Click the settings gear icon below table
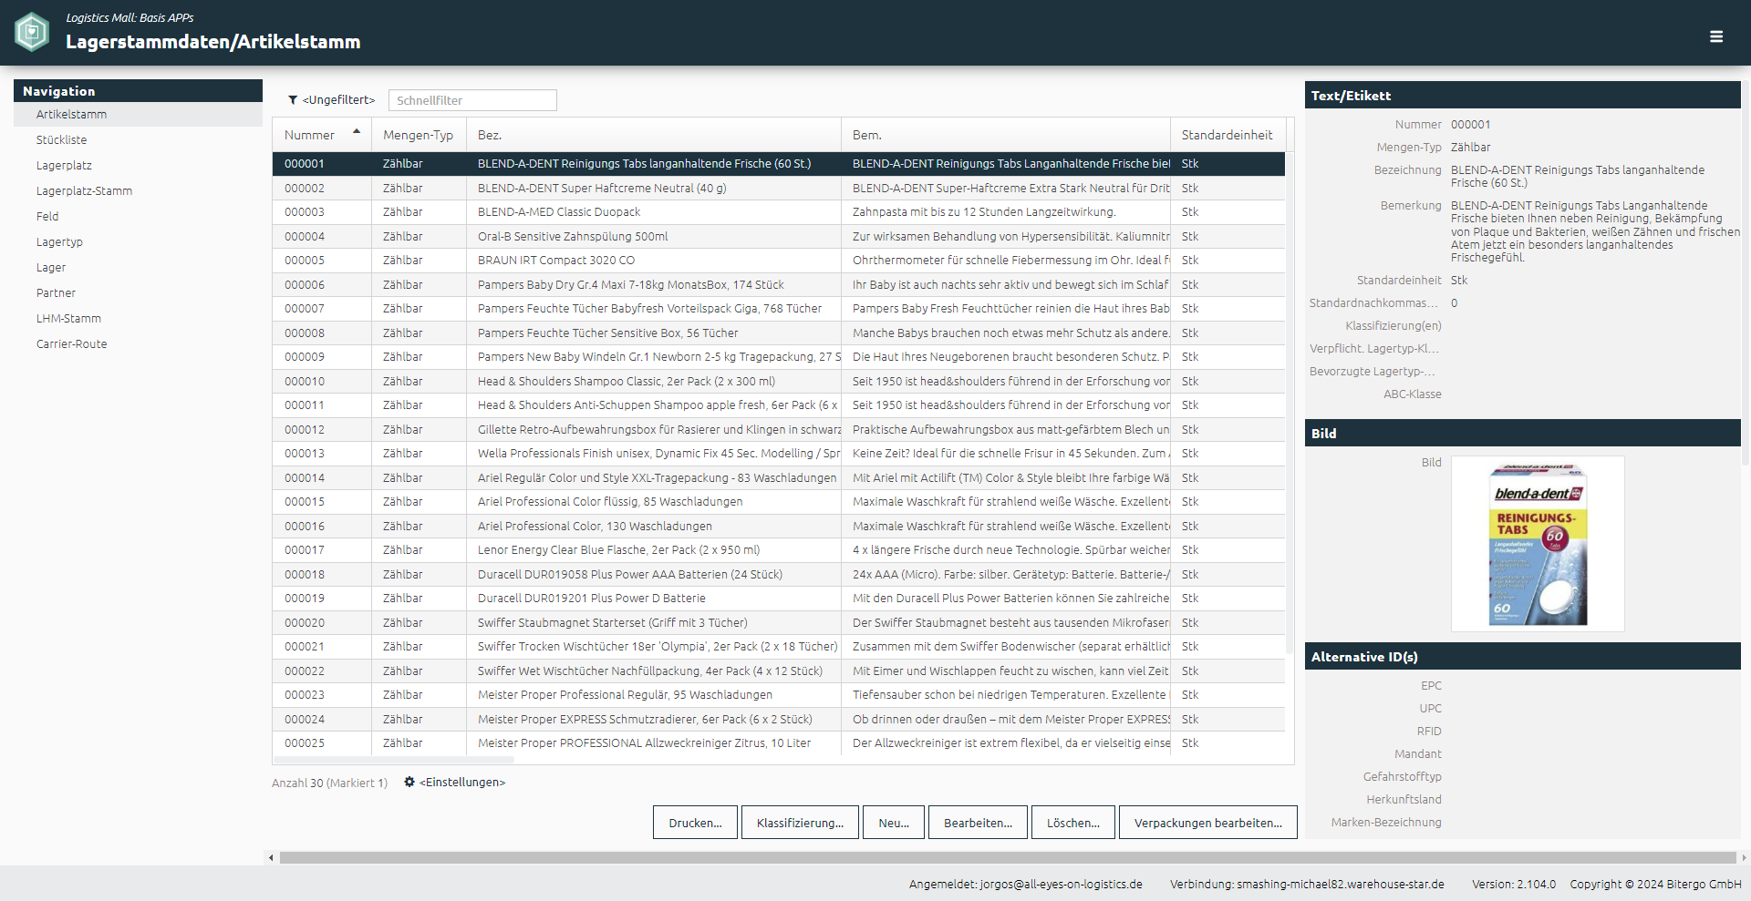 point(409,782)
